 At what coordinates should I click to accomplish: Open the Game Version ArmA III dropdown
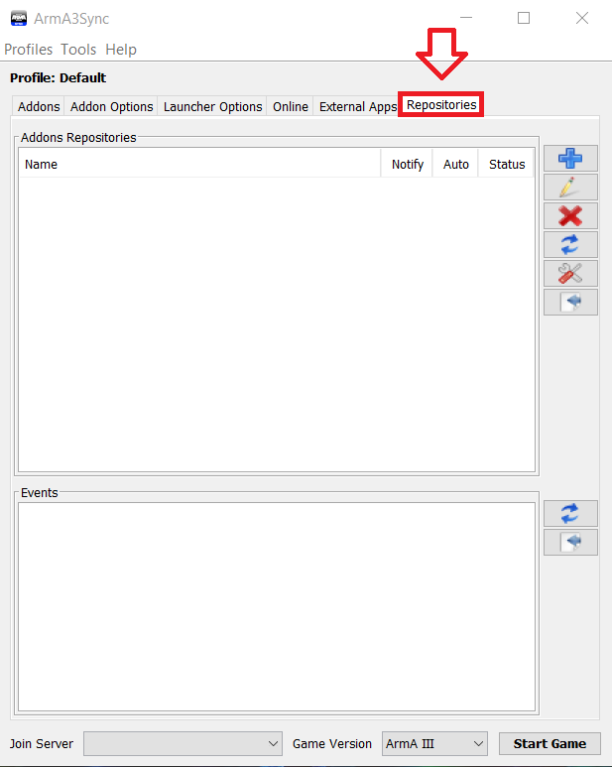click(434, 743)
